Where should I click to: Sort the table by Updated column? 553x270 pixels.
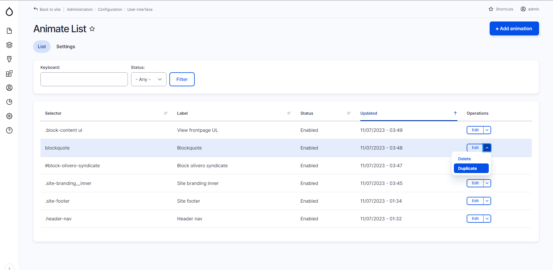pyautogui.click(x=369, y=113)
